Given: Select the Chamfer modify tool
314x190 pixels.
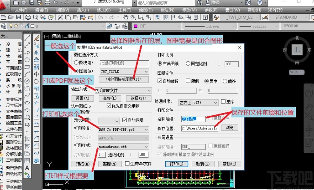Looking at the screenshot, I should [x=36, y=139].
